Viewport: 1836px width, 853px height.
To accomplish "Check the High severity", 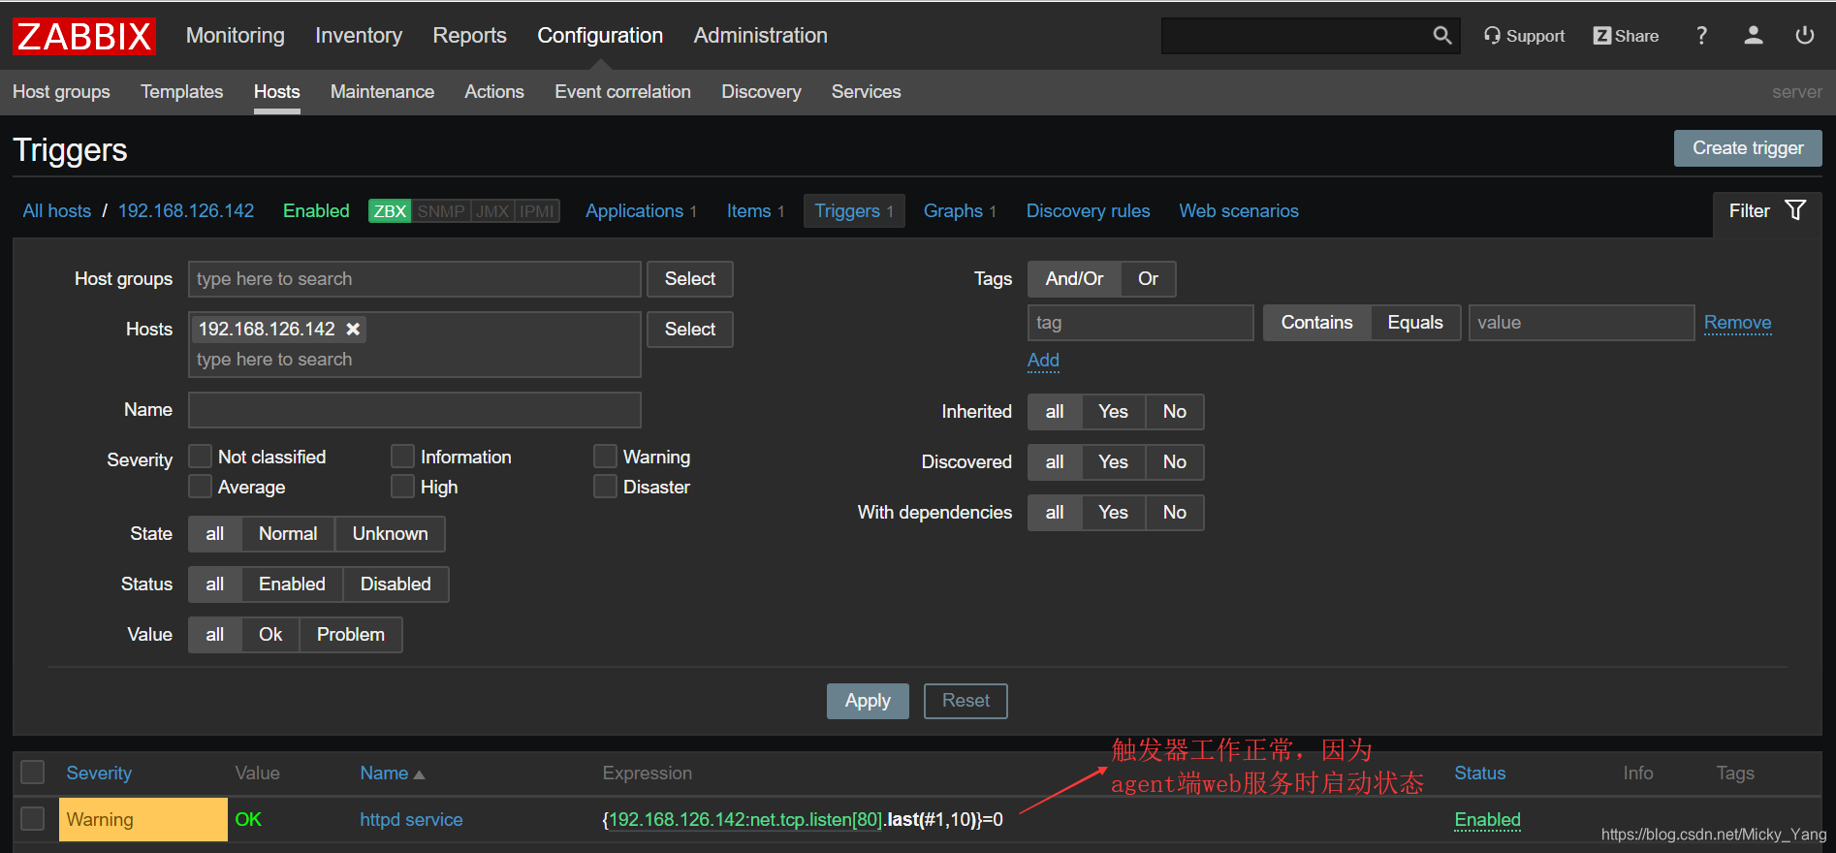I will pyautogui.click(x=403, y=487).
